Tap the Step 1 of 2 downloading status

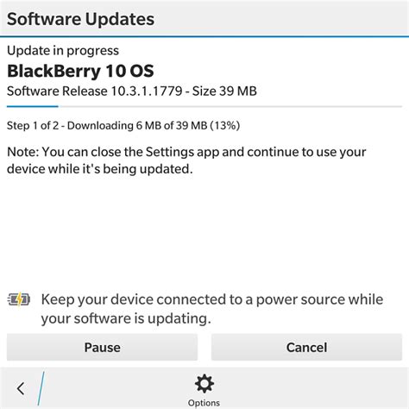tap(123, 125)
